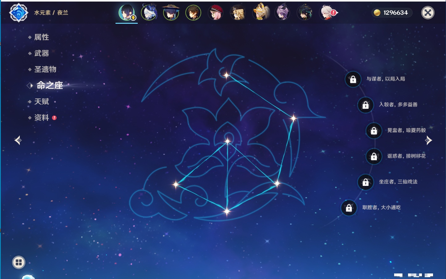Click the Mora balance 1296634
Screen dimensions: 446x279
392,13
